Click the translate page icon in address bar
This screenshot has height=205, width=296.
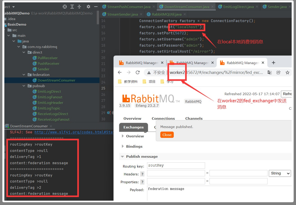pyautogui.click(x=270, y=72)
